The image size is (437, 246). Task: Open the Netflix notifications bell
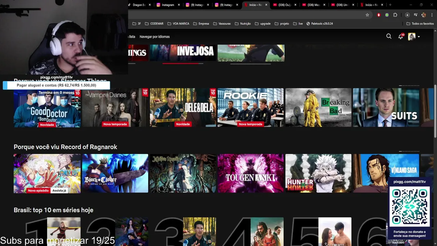(400, 37)
